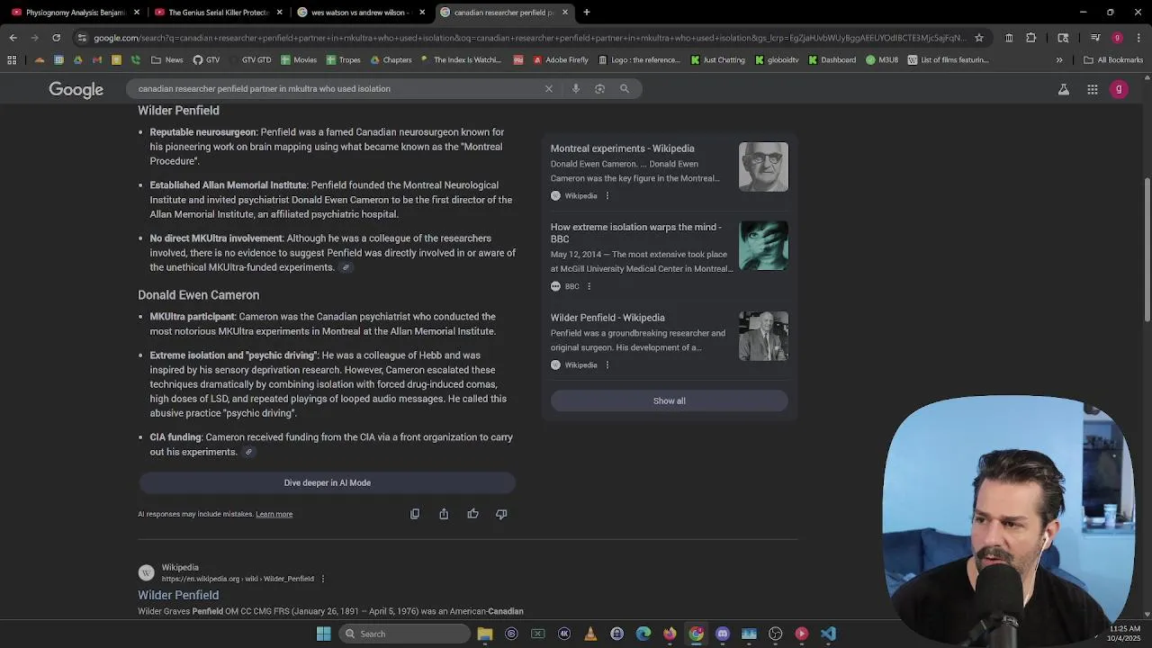The width and height of the screenshot is (1152, 648).
Task: Bookmark this page with the star icon
Action: [979, 38]
